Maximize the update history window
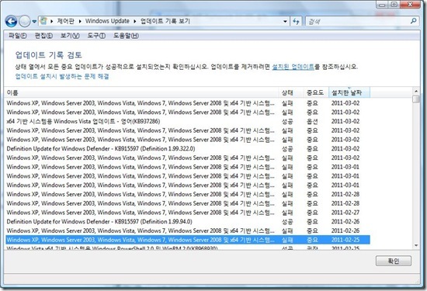 394,5
